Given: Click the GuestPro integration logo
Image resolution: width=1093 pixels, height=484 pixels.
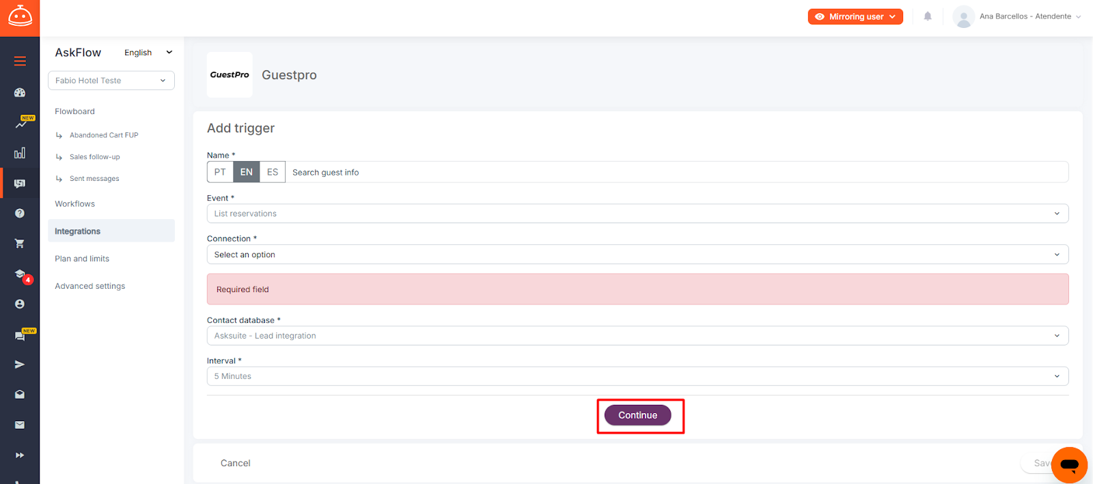Looking at the screenshot, I should coord(230,74).
